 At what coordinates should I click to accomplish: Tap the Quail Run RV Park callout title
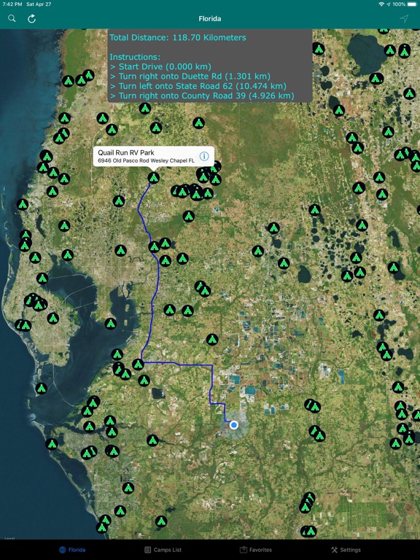(x=126, y=152)
